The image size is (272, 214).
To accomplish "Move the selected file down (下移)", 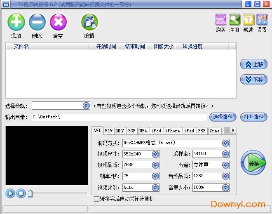I will (253, 79).
